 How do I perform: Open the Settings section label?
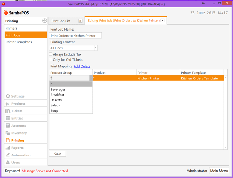(18, 96)
